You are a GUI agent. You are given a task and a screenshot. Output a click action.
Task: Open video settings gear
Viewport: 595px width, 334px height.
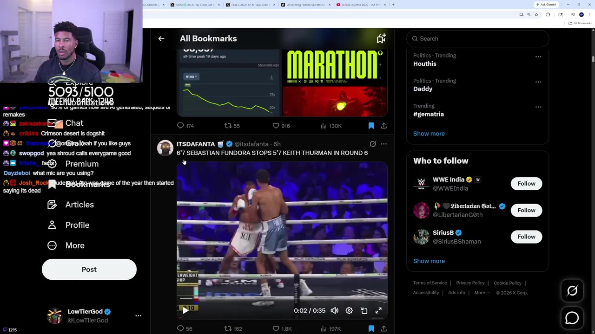[349, 311]
